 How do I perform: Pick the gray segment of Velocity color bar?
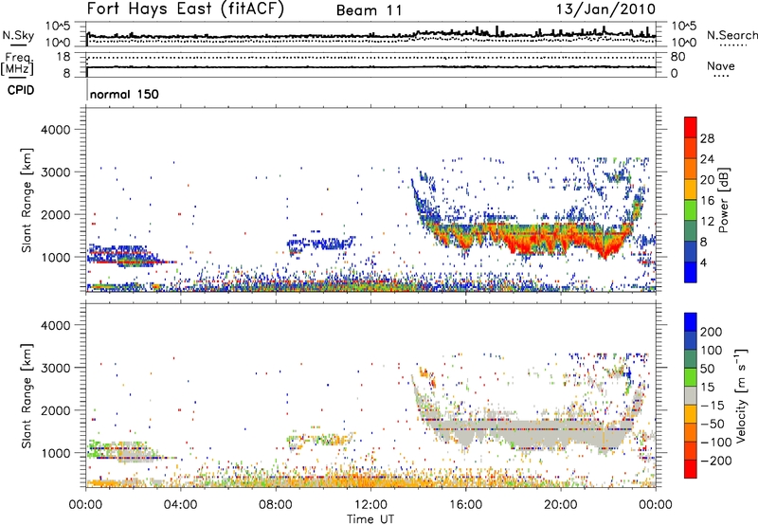pos(691,395)
